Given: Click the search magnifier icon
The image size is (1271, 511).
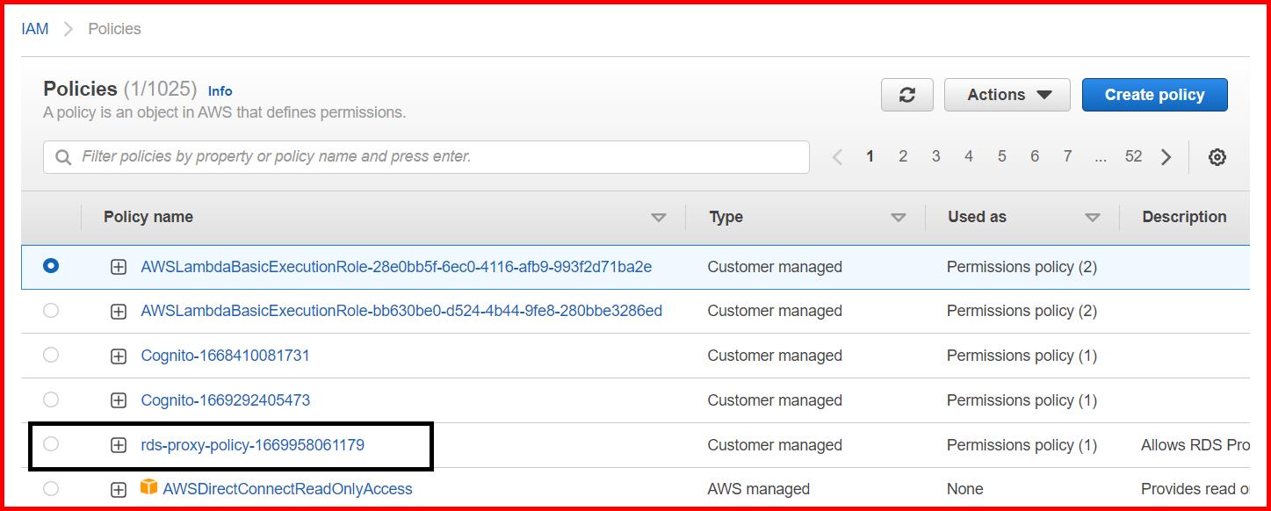Looking at the screenshot, I should pos(62,156).
